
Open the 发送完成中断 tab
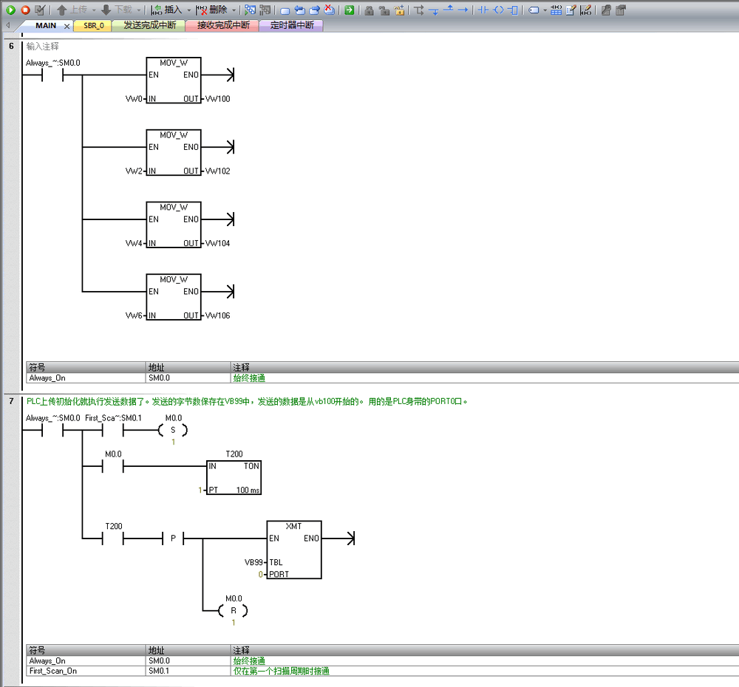click(x=149, y=26)
